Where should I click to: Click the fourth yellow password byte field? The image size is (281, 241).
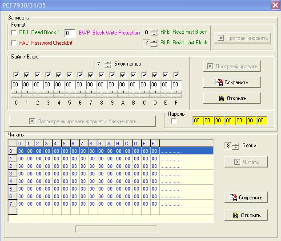tap(230, 120)
